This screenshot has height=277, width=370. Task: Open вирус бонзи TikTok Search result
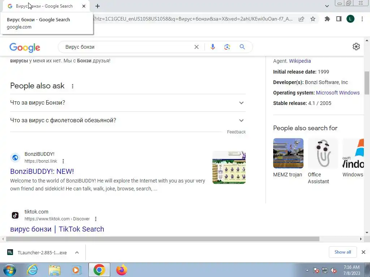coord(57,229)
